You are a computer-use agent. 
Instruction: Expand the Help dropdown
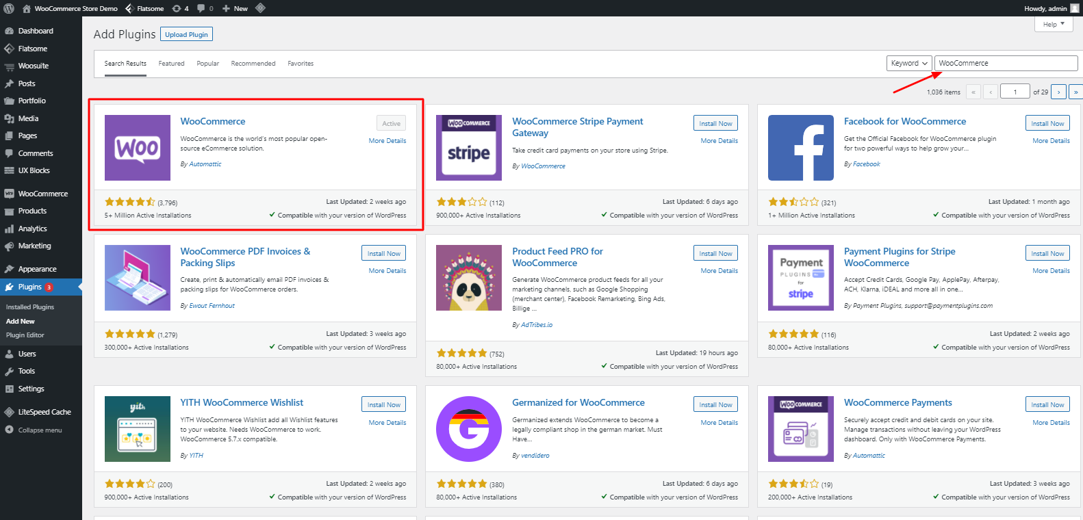(x=1053, y=24)
